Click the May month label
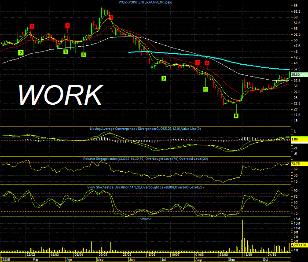This screenshot has width=308, height=262. coord(100,259)
